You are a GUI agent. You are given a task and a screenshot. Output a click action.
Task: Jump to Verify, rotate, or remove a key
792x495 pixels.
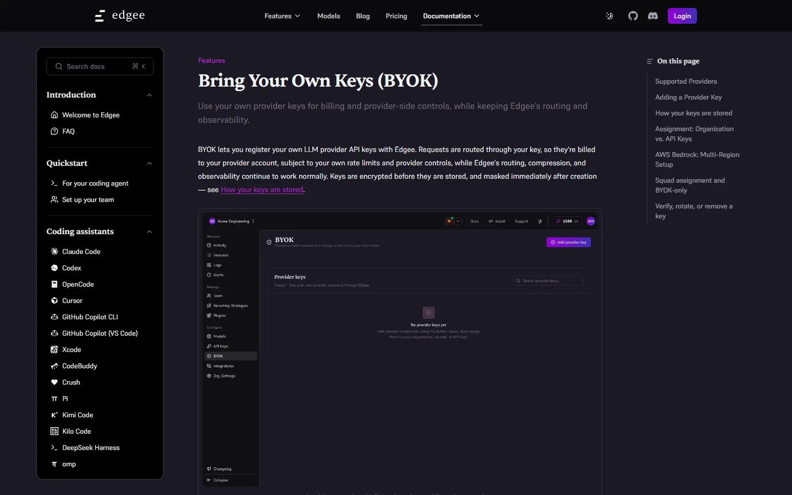pos(694,211)
